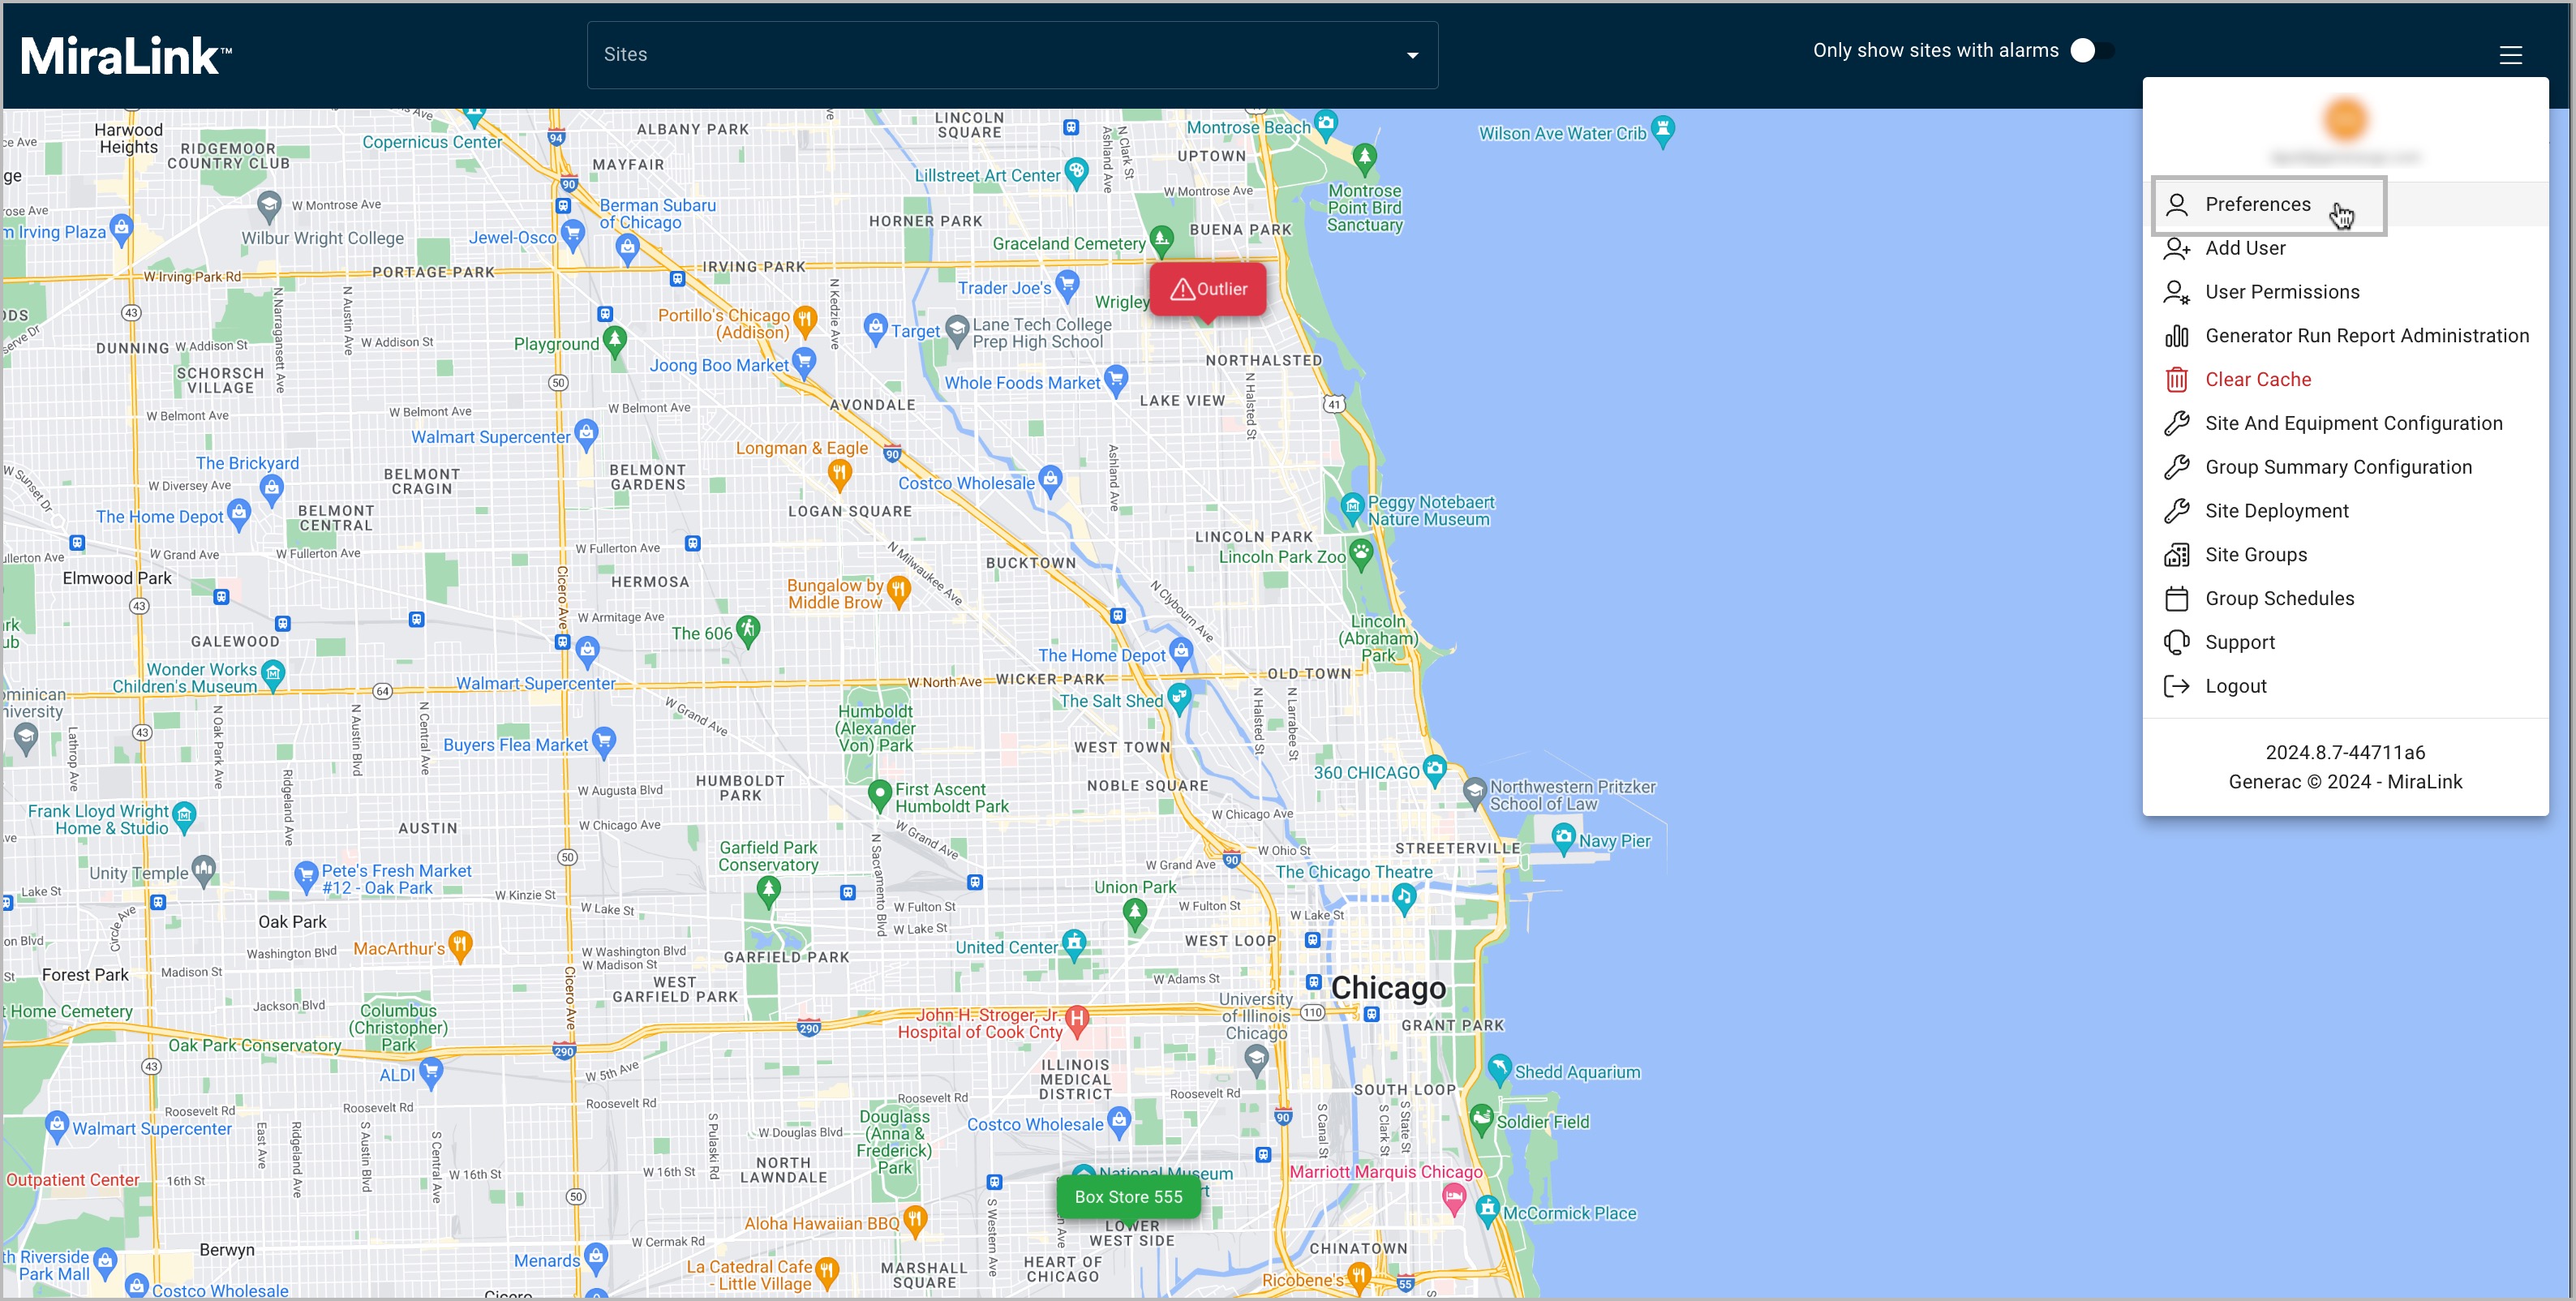Open Preferences menu item
Screen dimensions: 2576x1301
coord(2257,204)
